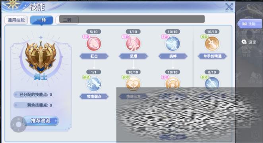The height and width of the screenshot is (143, 263).
Task: Open 设定 with the gear icon
Action: point(249,42)
